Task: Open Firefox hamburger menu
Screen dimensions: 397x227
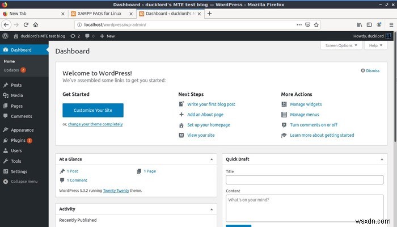Action: (391, 24)
